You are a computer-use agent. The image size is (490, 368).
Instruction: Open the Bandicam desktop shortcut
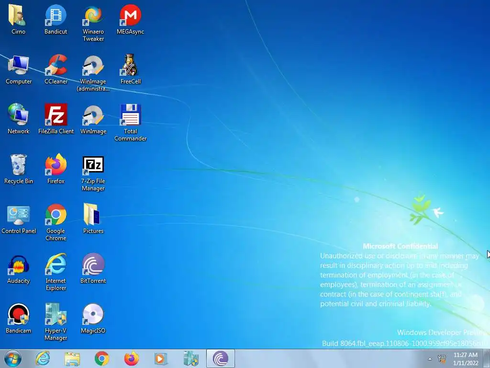point(19,318)
